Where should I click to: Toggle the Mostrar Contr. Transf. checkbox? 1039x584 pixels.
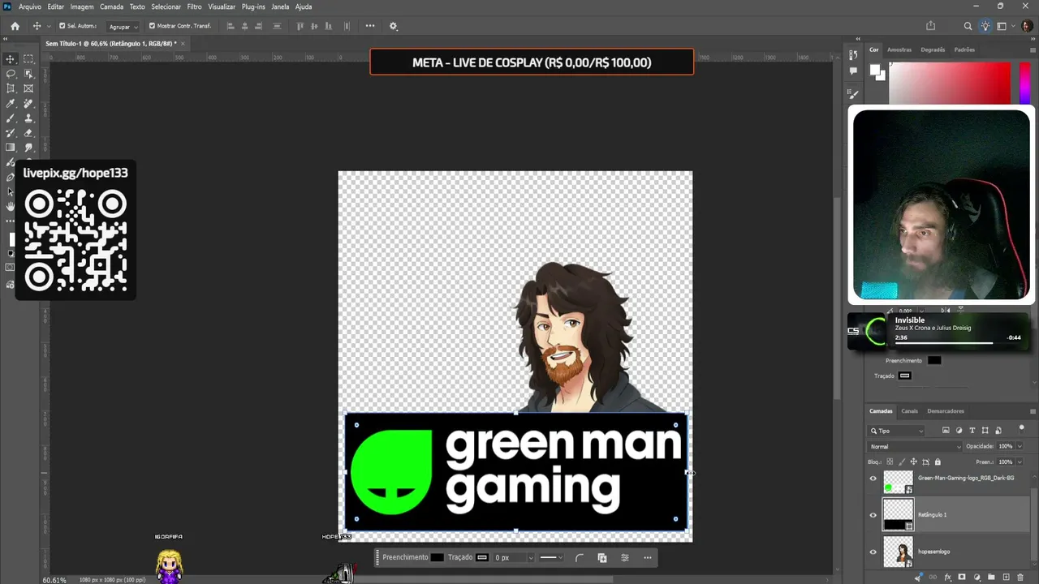tap(152, 26)
